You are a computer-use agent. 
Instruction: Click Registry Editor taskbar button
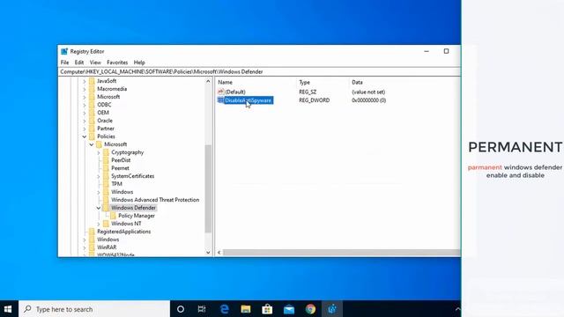click(332, 309)
